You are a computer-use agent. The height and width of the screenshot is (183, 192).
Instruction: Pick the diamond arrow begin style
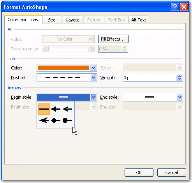(56, 121)
